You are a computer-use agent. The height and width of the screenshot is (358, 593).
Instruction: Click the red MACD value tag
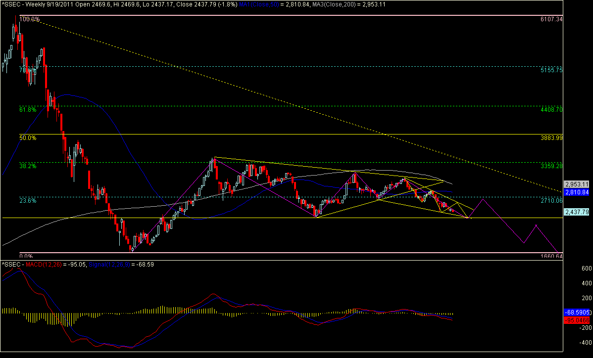pyautogui.click(x=577, y=320)
